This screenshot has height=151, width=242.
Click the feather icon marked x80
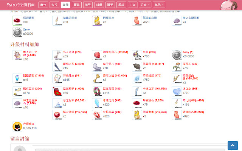click(57, 21)
